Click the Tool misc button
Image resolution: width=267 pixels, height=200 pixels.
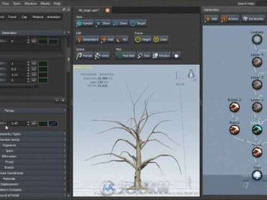tap(144, 55)
